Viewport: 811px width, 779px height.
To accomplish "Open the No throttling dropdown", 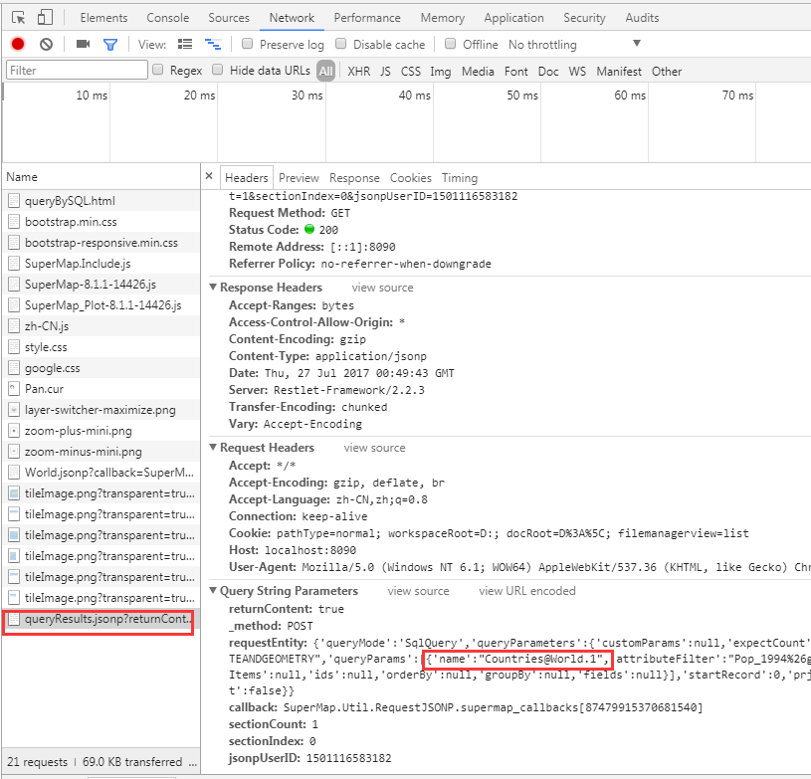I will [x=574, y=45].
